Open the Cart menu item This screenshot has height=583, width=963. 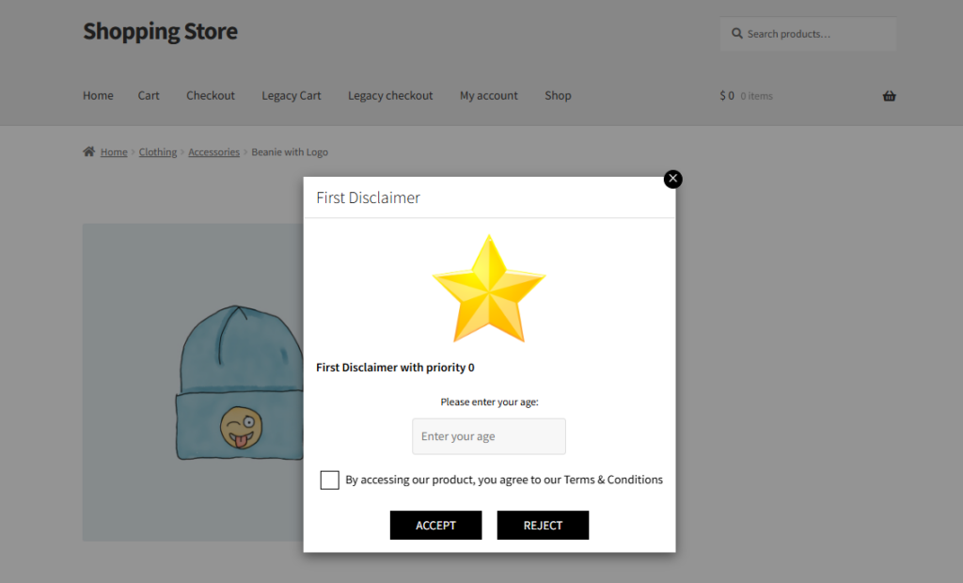pyautogui.click(x=149, y=95)
